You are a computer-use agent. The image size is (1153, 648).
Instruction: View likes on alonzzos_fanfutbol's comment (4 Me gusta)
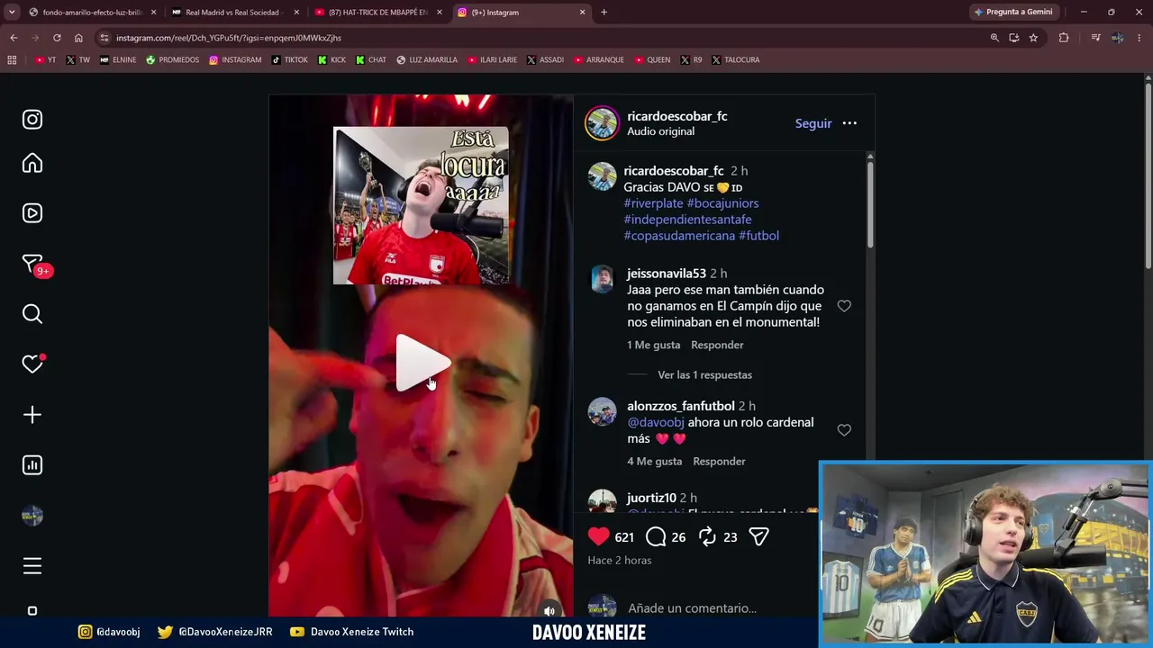tap(655, 461)
